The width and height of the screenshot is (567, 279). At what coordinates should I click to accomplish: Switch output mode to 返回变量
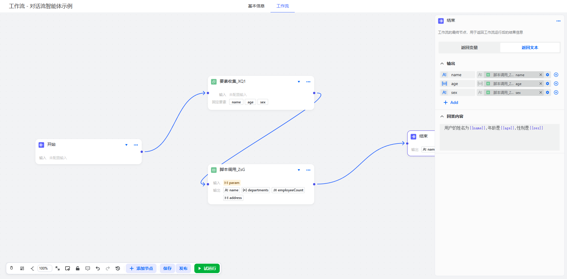click(x=469, y=48)
